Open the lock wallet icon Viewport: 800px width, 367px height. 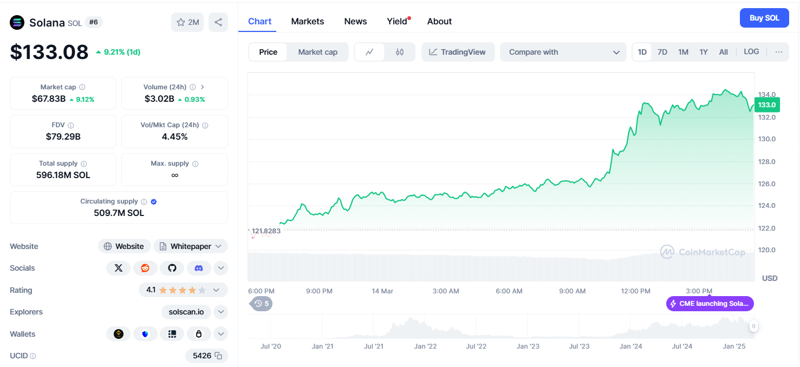pyautogui.click(x=199, y=334)
